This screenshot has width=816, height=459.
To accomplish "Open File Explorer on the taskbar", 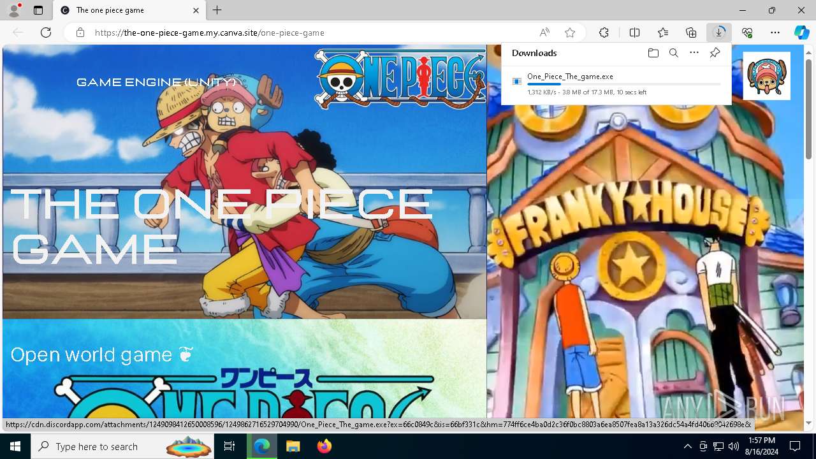I will 293,446.
